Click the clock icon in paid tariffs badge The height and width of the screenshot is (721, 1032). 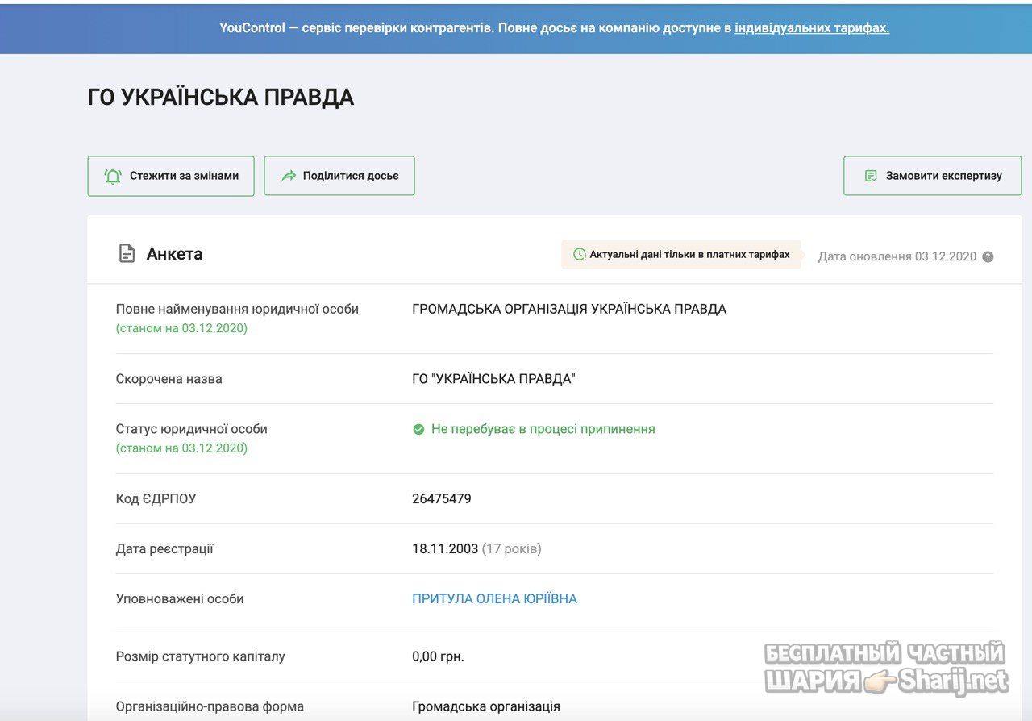tap(579, 254)
